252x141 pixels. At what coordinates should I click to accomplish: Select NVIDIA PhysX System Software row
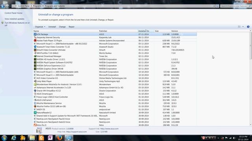click(115, 63)
